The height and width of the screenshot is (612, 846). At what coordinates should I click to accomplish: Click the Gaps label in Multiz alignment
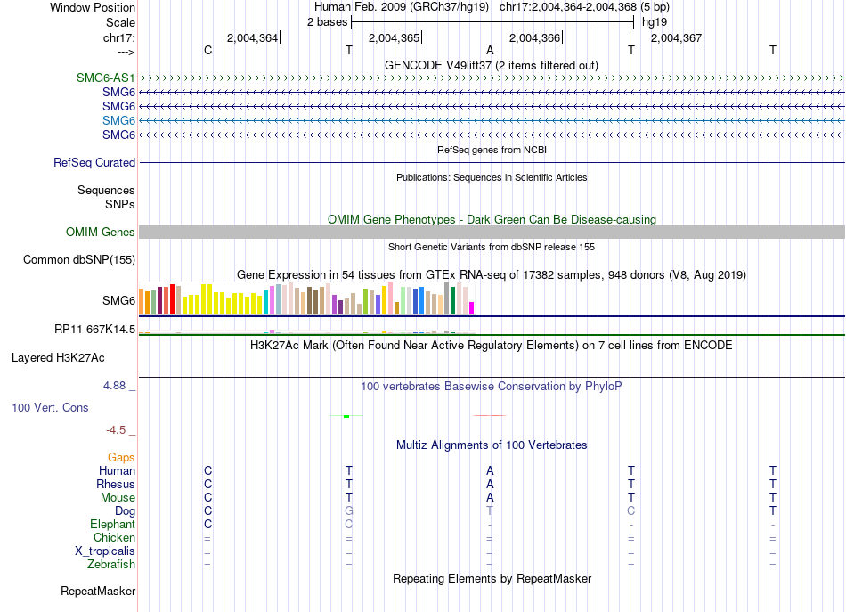coord(121,458)
